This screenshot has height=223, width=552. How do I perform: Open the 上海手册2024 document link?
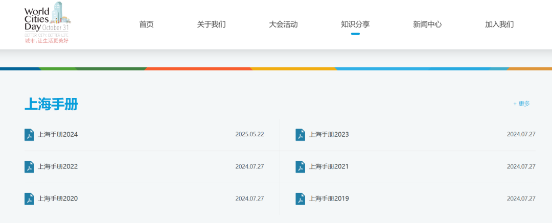pyautogui.click(x=58, y=135)
